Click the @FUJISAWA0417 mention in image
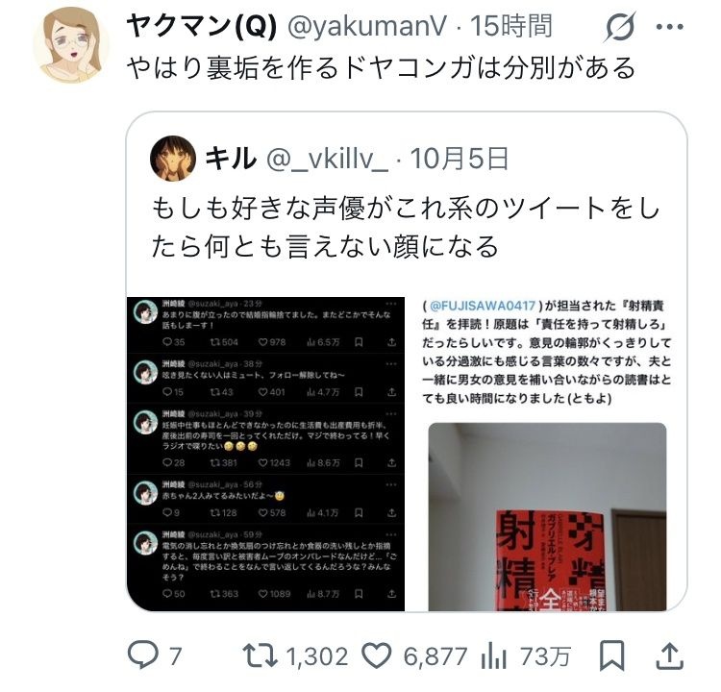Screen dimensions: 721x692 click(x=483, y=306)
